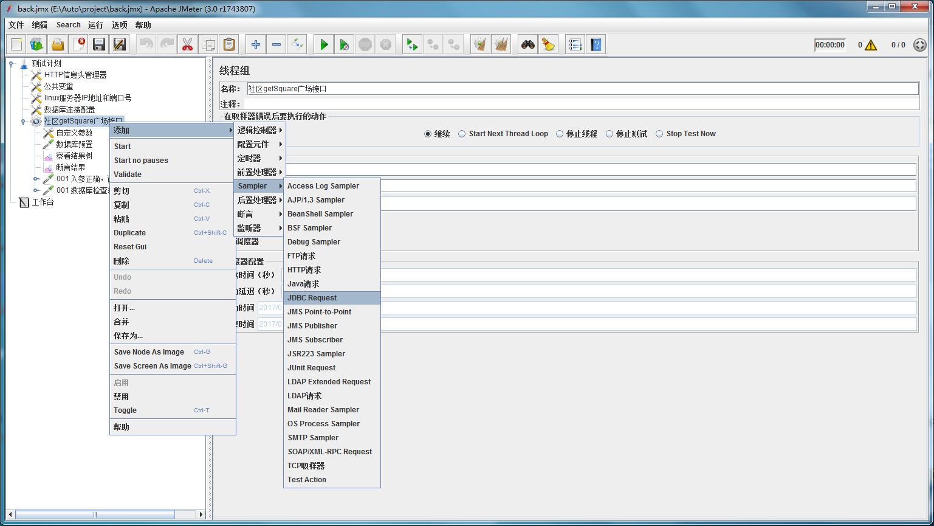Click the Search binoculars toolbar icon
934x526 pixels.
coord(528,44)
